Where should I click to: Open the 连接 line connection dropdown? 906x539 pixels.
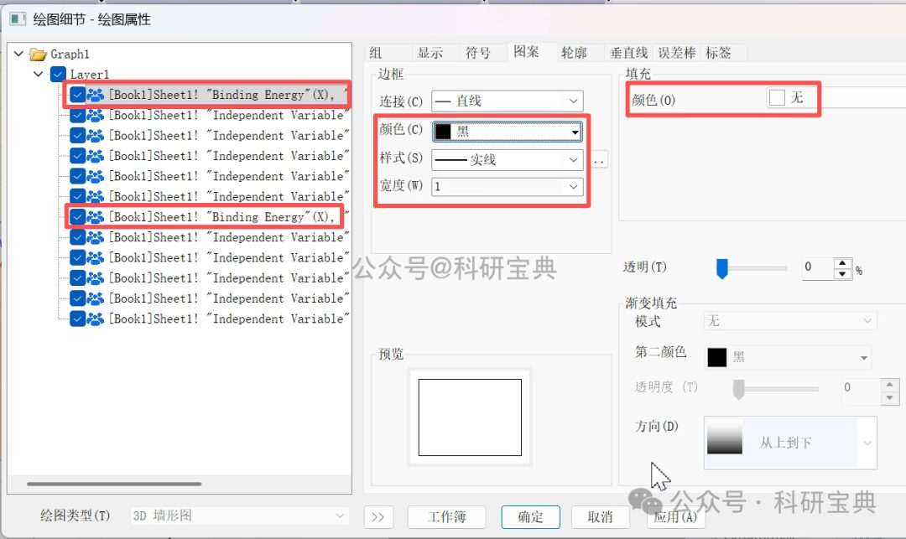(x=575, y=101)
